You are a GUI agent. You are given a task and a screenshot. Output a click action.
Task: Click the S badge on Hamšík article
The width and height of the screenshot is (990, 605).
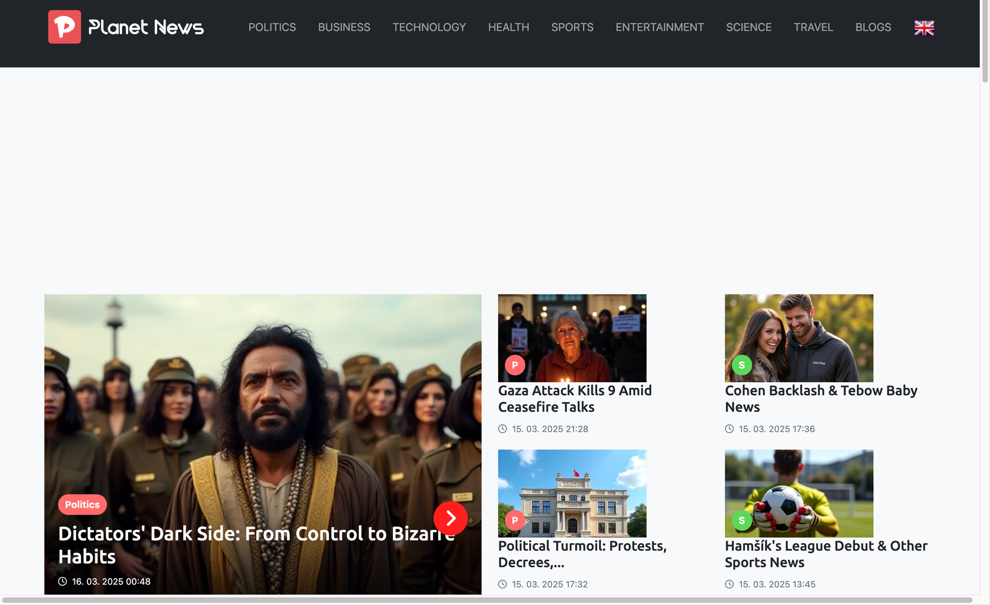[x=742, y=520]
